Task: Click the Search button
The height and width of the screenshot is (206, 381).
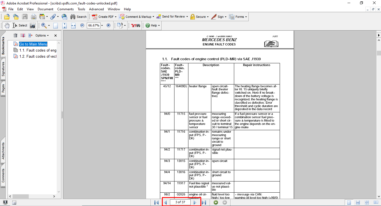Action: tap(78, 17)
